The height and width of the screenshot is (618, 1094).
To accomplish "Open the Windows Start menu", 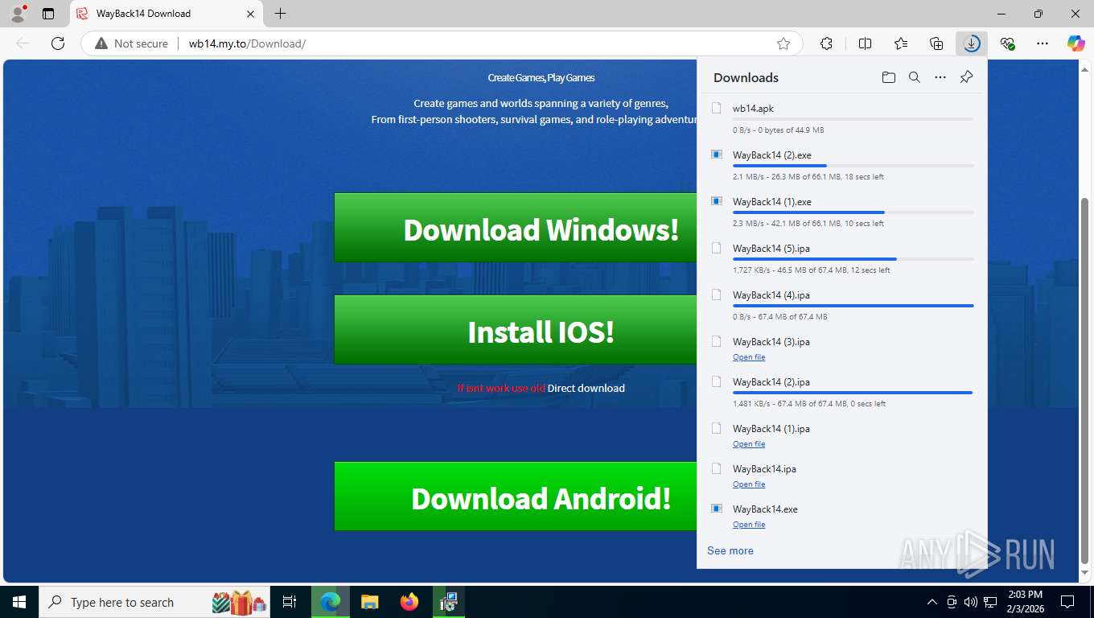I will coord(19,602).
